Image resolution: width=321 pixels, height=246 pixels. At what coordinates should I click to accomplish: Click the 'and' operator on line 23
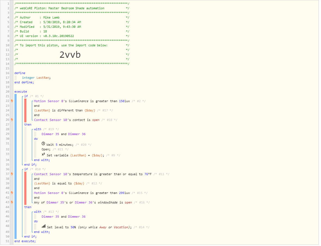[37, 106]
